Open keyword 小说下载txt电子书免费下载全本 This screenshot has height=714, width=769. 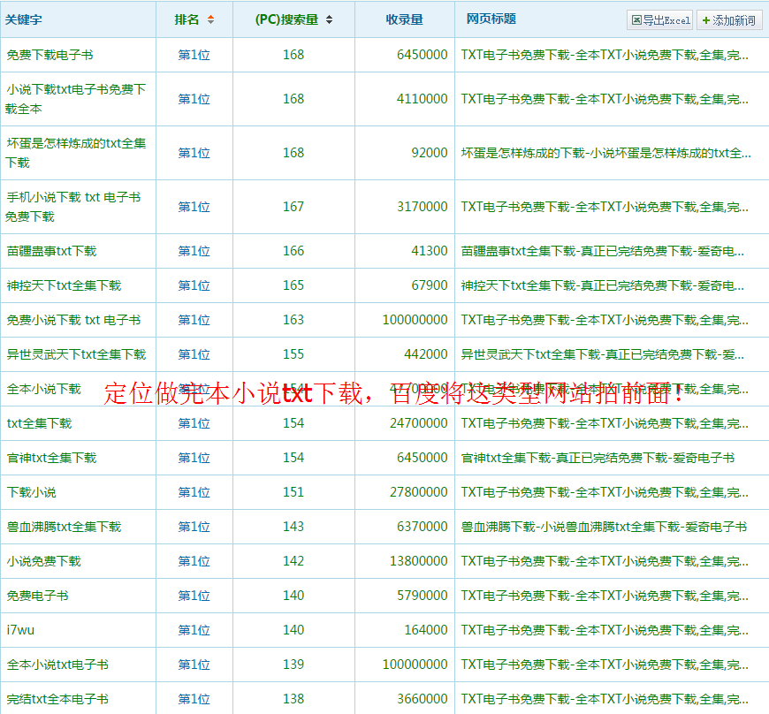click(x=76, y=99)
